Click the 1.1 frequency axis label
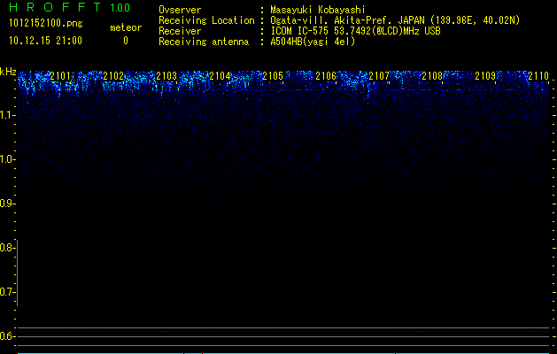Viewport: 557px width, 354px height. point(7,115)
